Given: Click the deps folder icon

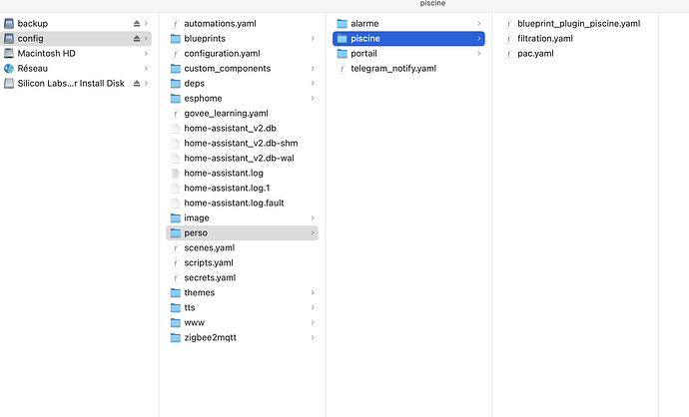Looking at the screenshot, I should tap(176, 84).
